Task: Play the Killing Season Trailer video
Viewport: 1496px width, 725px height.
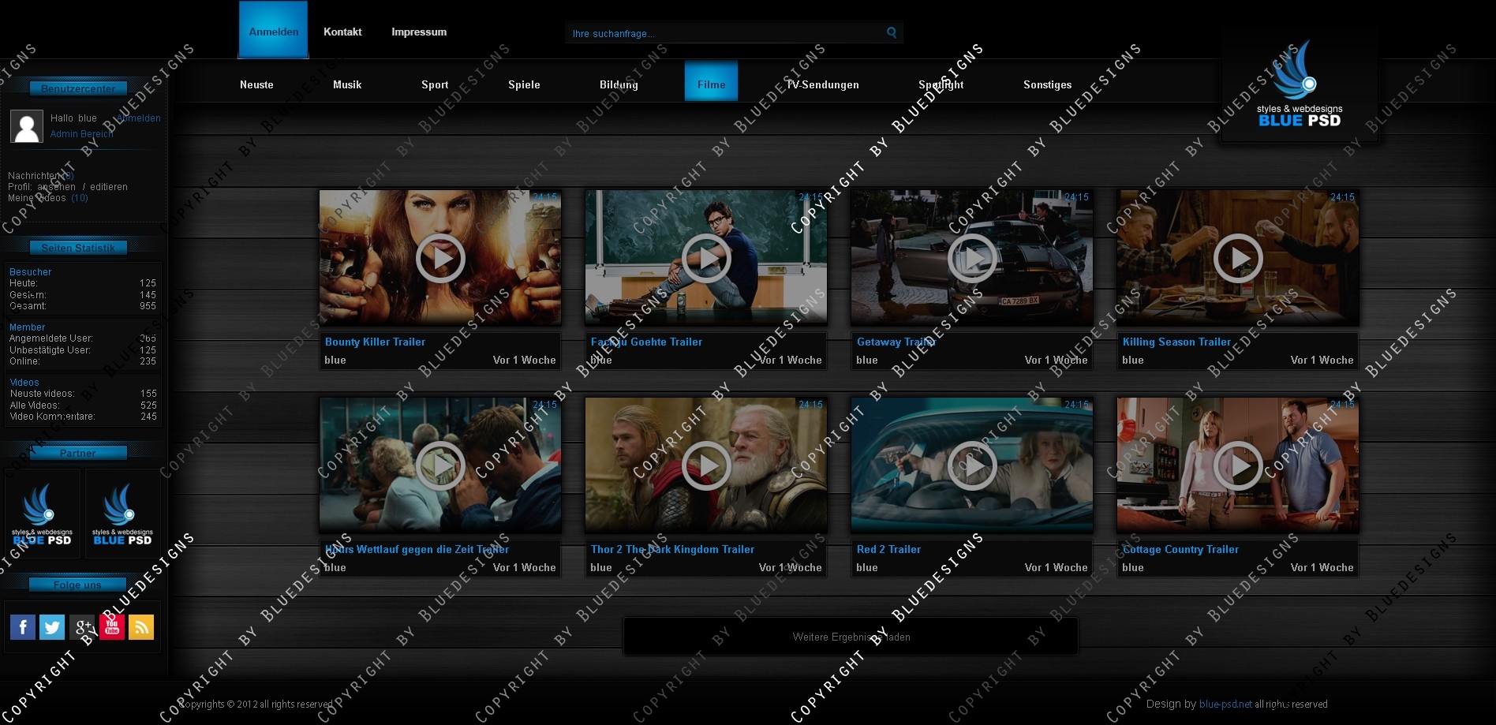Action: pyautogui.click(x=1238, y=258)
